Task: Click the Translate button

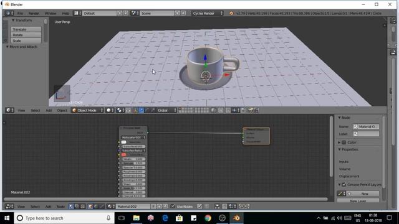Action: tap(26, 29)
